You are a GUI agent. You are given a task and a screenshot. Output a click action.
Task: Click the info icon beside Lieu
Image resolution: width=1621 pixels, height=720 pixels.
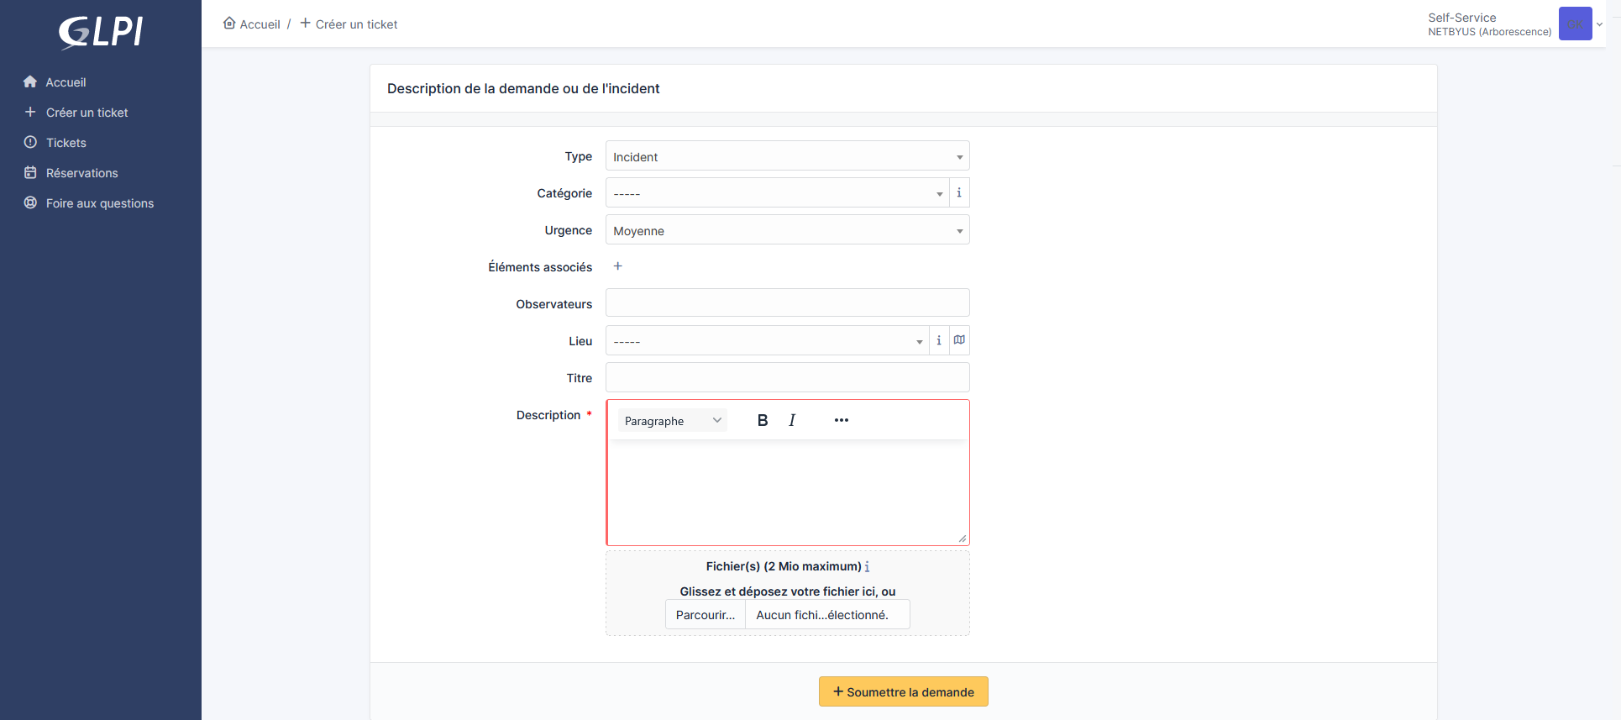[939, 341]
